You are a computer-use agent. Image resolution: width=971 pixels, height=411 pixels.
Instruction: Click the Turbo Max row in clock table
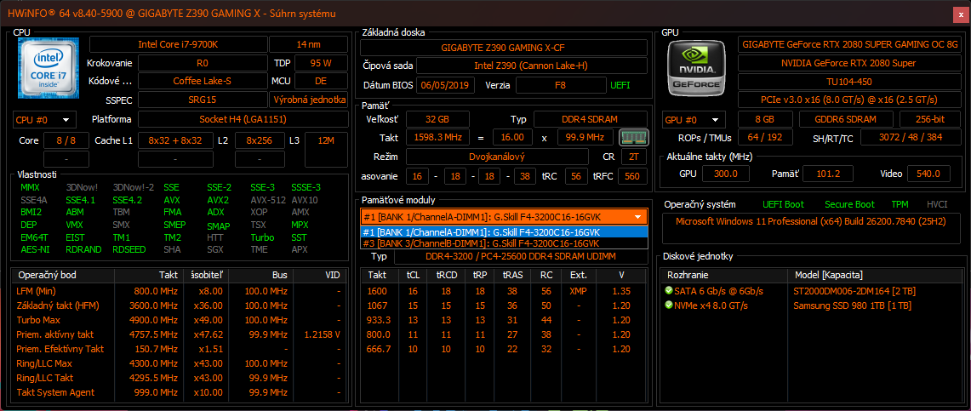click(177, 320)
